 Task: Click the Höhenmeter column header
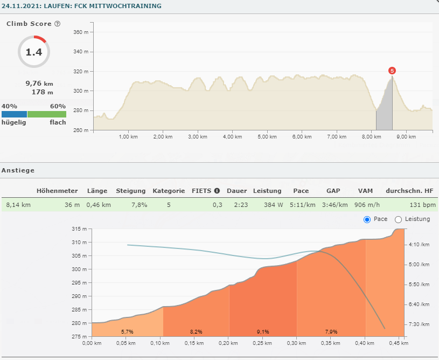57,191
